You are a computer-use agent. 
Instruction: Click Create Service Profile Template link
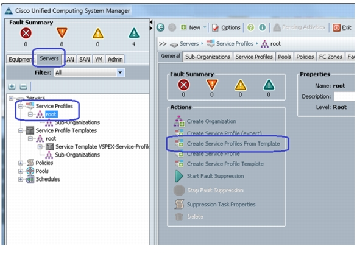point(225,164)
